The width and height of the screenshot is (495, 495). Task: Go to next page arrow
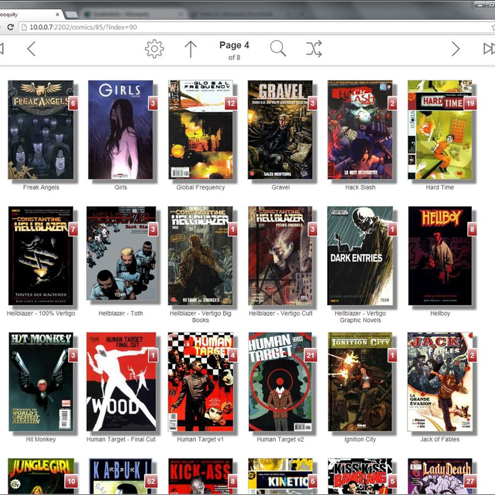456,49
